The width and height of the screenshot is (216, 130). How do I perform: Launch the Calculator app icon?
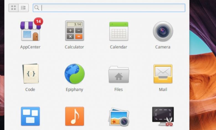(74, 31)
